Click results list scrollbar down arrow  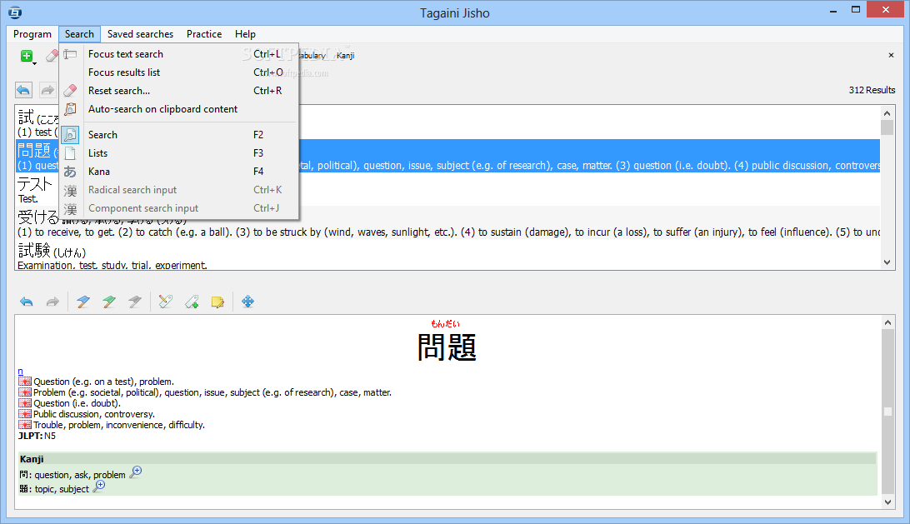[887, 262]
